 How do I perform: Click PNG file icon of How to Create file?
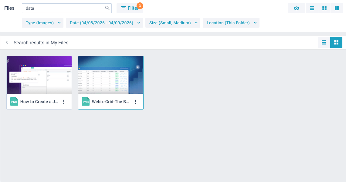(x=14, y=102)
